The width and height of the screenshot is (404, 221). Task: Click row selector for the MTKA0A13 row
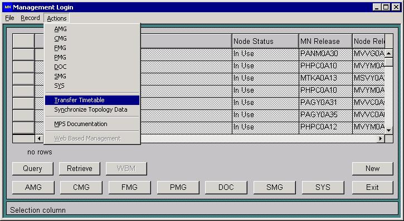(23, 79)
